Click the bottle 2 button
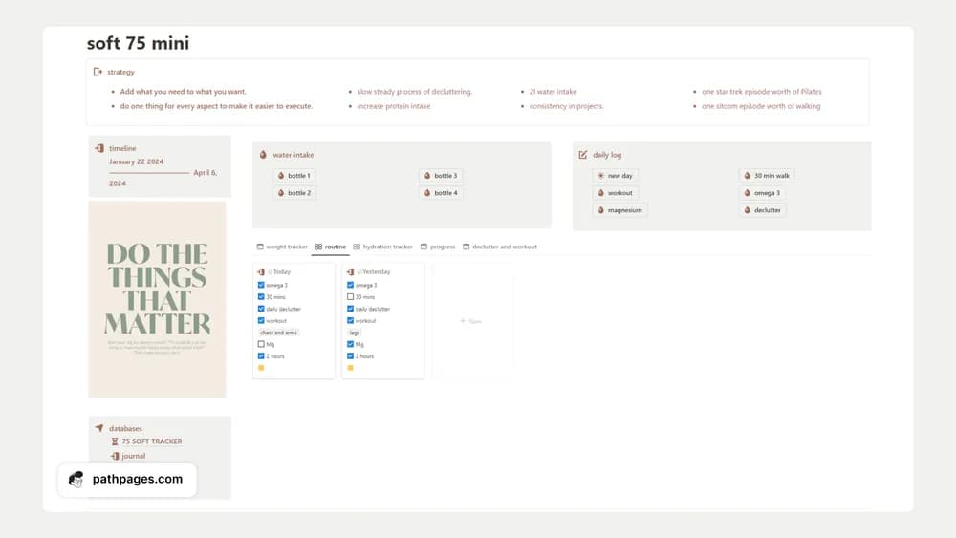The image size is (956, 538). point(294,192)
